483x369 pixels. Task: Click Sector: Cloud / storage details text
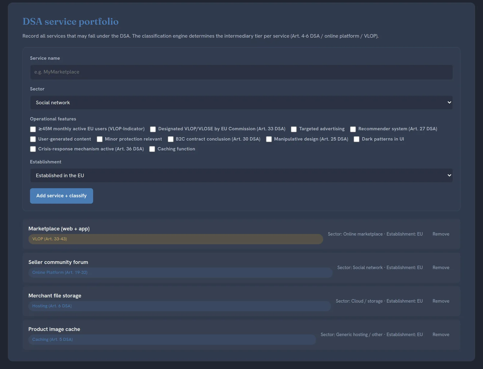point(379,301)
